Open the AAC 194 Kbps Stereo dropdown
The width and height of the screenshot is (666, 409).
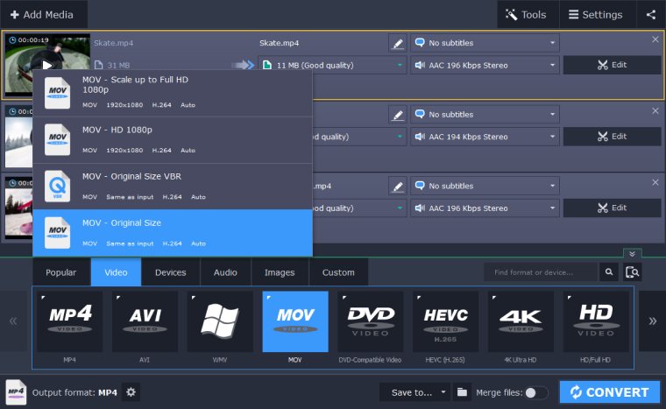tap(485, 137)
